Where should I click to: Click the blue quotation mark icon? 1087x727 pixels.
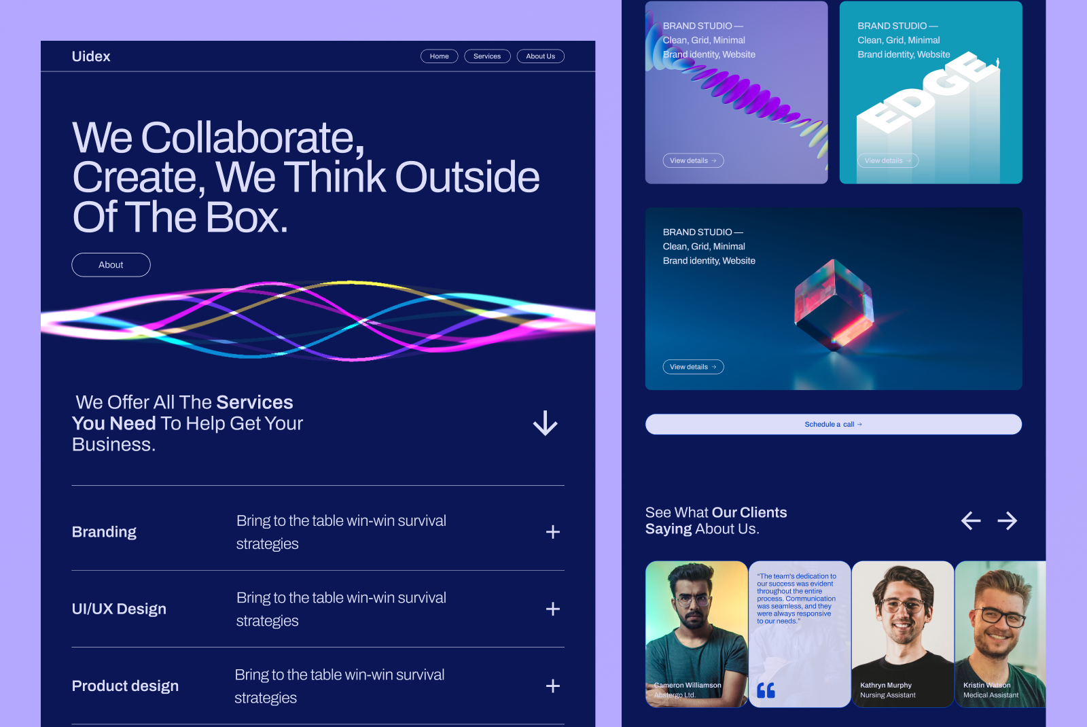tap(766, 690)
